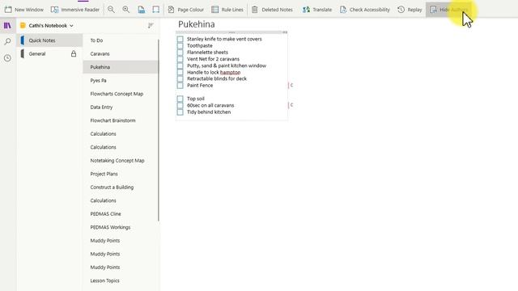518x291 pixels.
Task: Click the notebooks library icon
Action: [7, 25]
